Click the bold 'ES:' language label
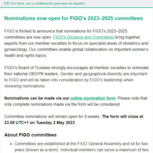Image resolution: width=153 pixels, height=153 pixels. 7,3
